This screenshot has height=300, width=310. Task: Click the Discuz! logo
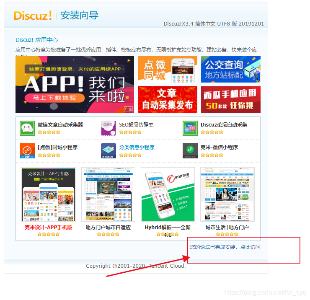33,16
